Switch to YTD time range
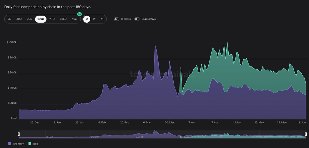Image resolution: width=309 pixels, height=148 pixels. click(x=52, y=19)
